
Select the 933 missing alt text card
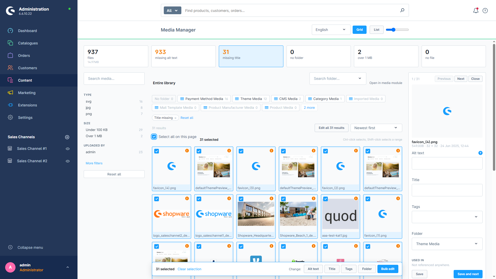[x=183, y=56]
